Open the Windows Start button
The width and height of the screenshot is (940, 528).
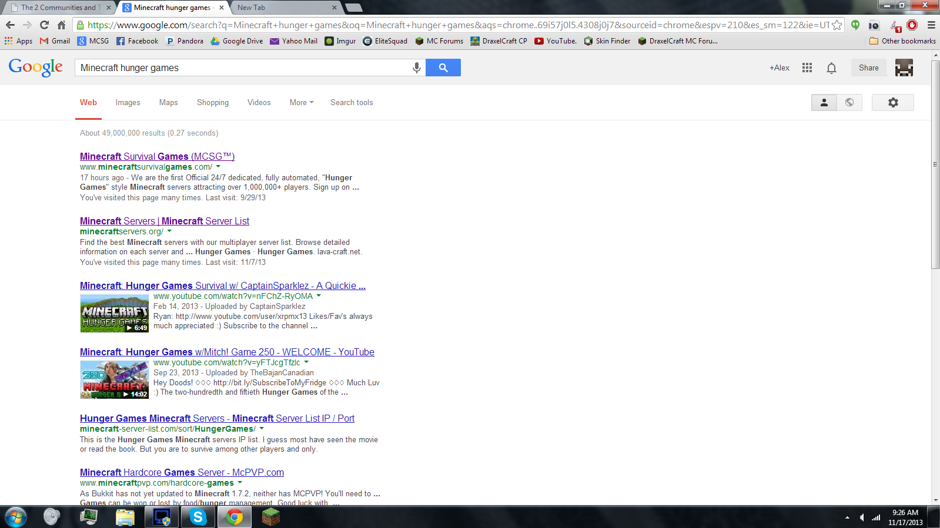[x=15, y=517]
